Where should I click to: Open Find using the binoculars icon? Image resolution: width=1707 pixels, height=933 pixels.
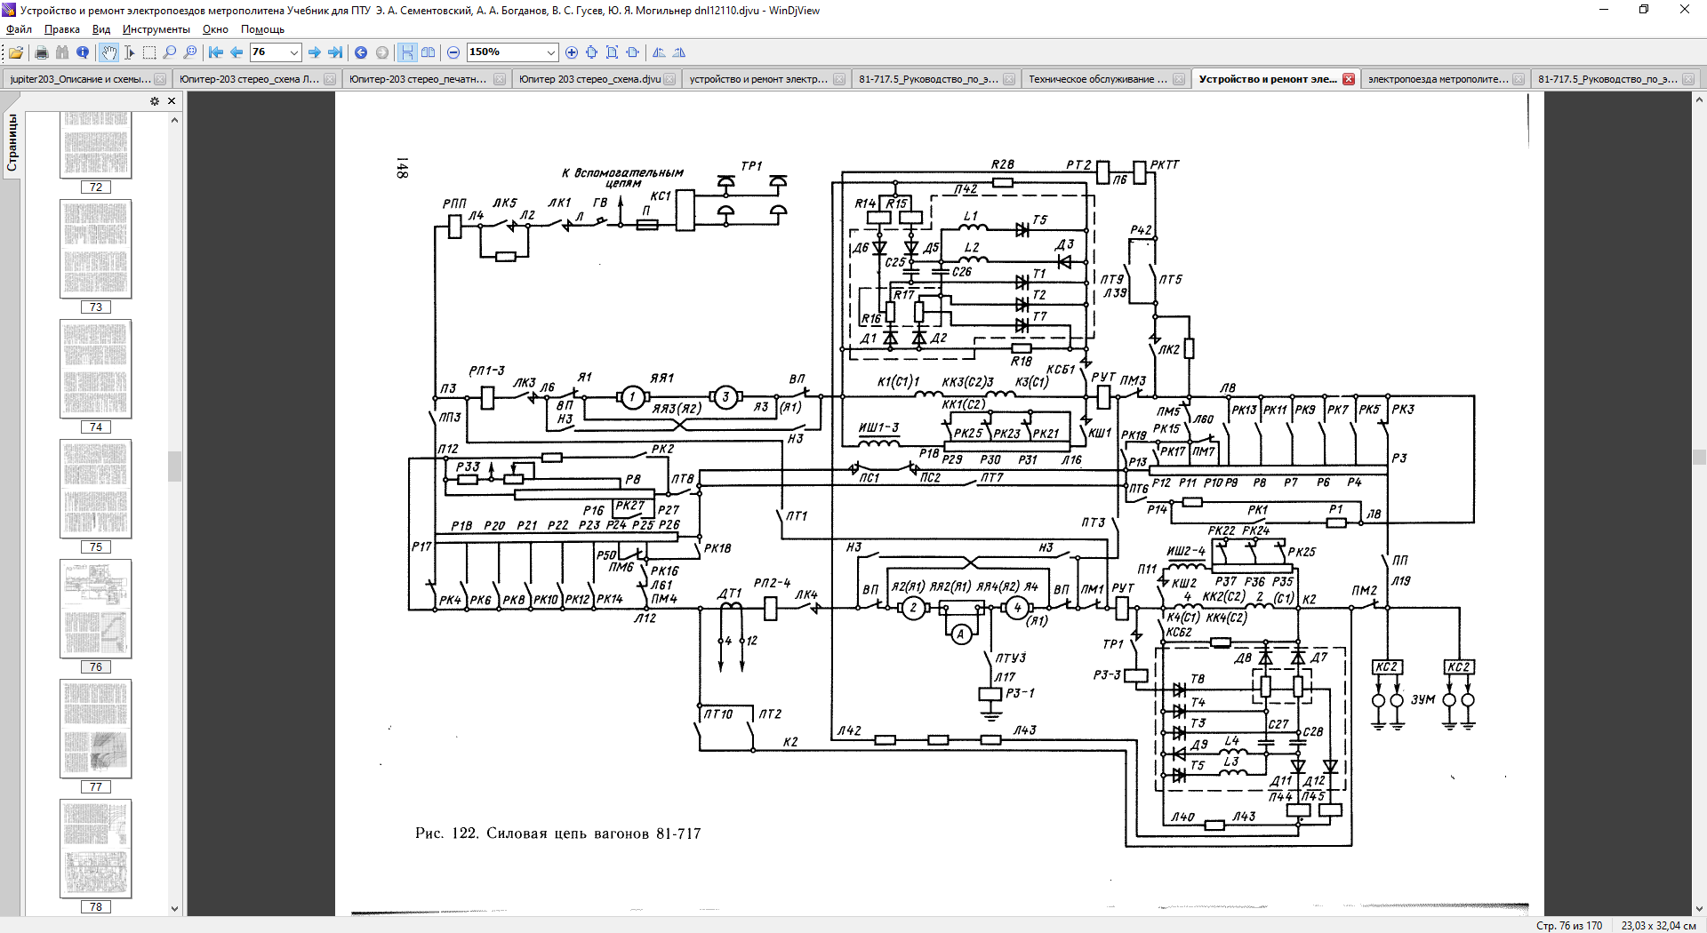tap(61, 52)
